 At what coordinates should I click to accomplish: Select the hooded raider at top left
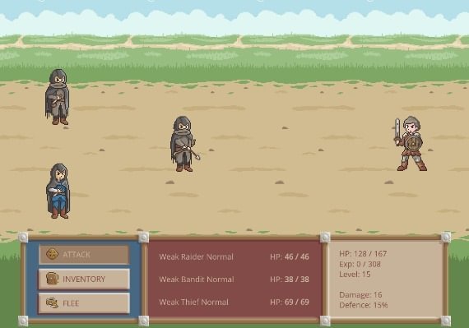point(58,97)
